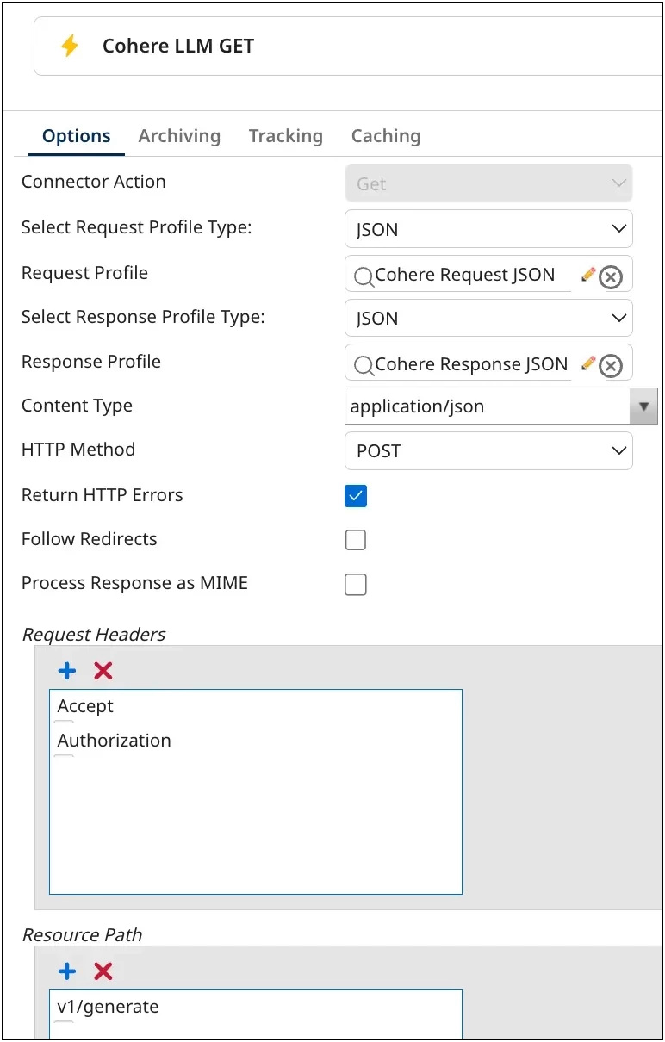Edit the Cohere Response JSON profile pencil
The height and width of the screenshot is (1042, 665).
[x=588, y=363]
